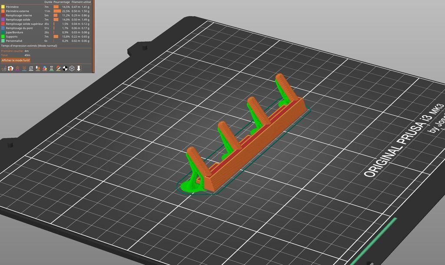Toggle the Custom G-codes display icon
Image resolution: width=445 pixels, height=265 pixels.
pos(59,68)
